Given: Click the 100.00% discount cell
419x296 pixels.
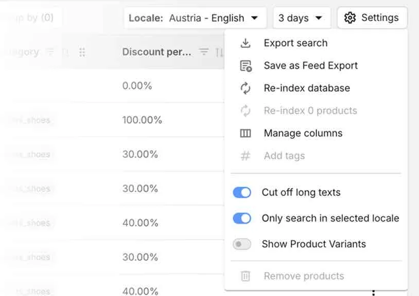Looking at the screenshot, I should click(142, 120).
